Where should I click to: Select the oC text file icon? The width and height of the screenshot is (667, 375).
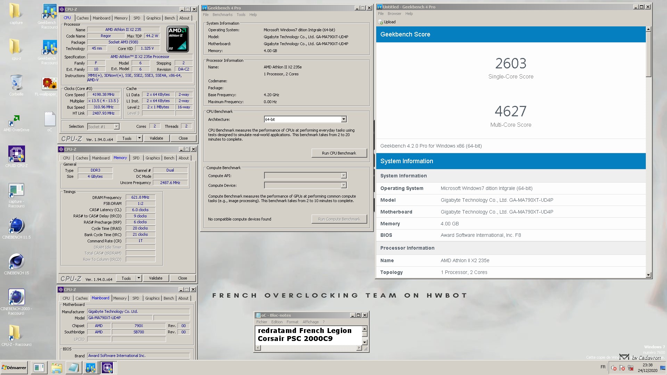[x=50, y=121]
